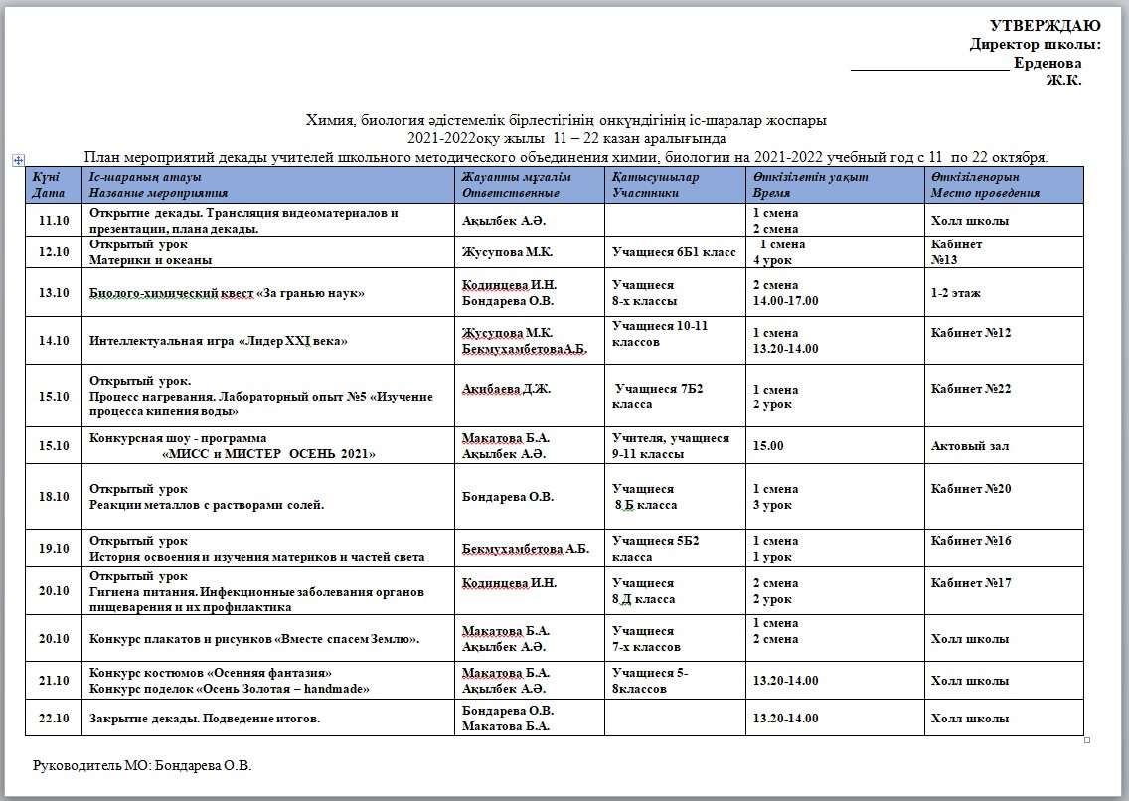Click 'Конкурс плакатов и рисунков' event cell
The width and height of the screenshot is (1129, 801).
(x=253, y=639)
